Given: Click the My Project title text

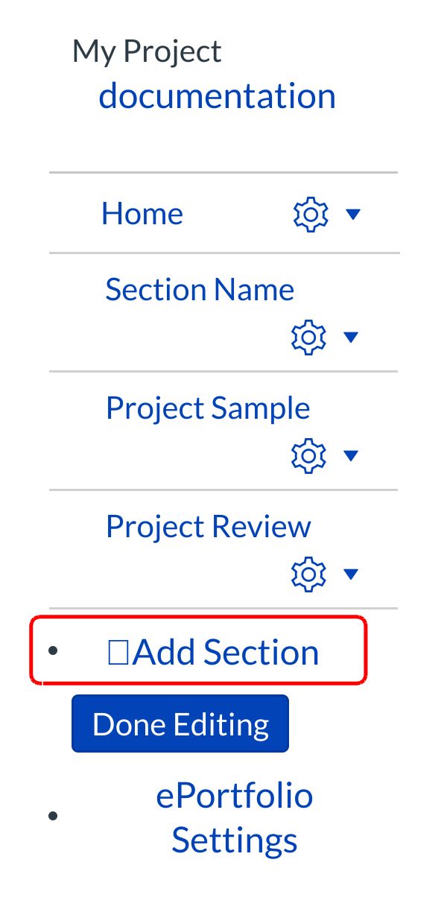Looking at the screenshot, I should [147, 51].
